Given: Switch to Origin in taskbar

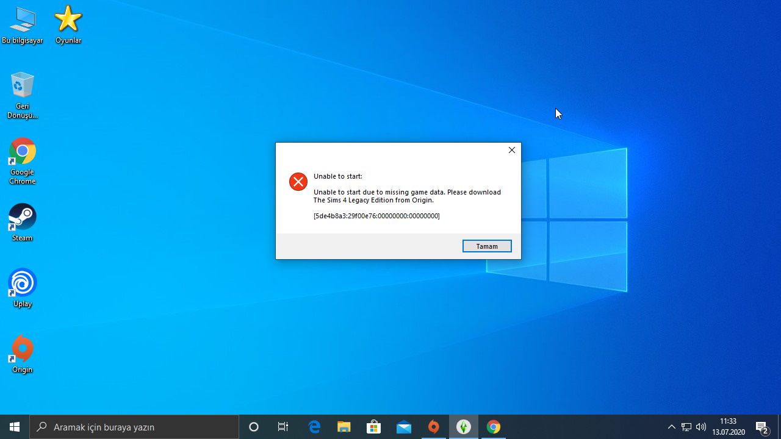Looking at the screenshot, I should coord(434,427).
